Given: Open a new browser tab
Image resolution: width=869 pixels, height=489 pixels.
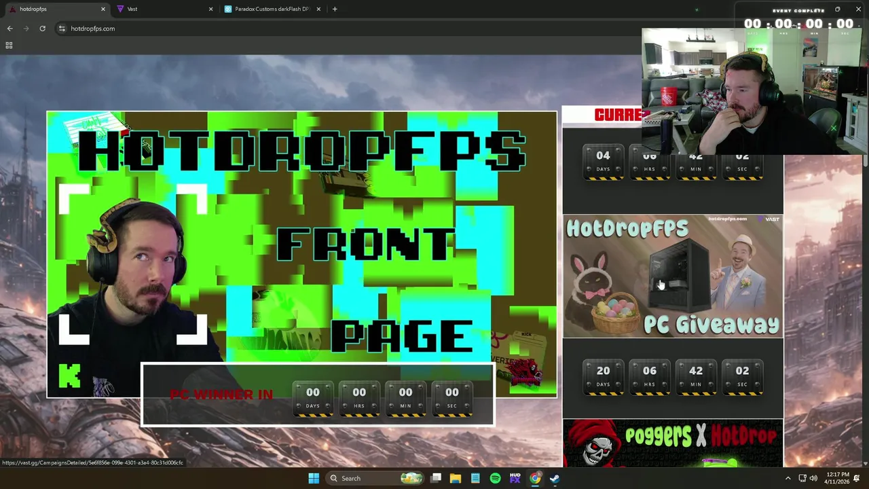Looking at the screenshot, I should (x=335, y=9).
